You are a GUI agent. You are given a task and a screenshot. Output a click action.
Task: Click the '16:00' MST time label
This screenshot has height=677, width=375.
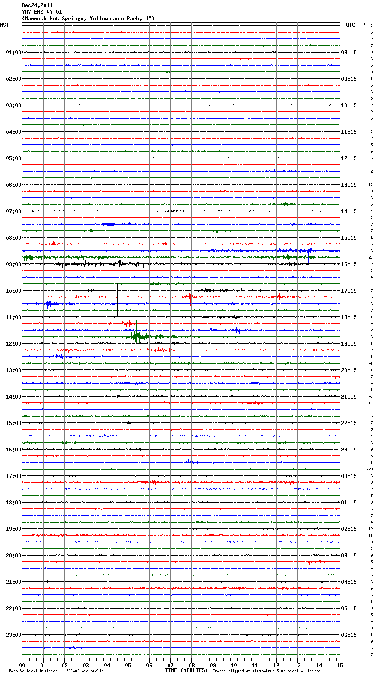[x=14, y=450]
